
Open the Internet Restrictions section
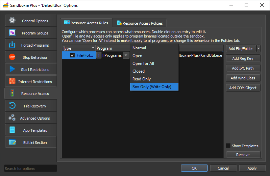pyautogui.click(x=31, y=81)
